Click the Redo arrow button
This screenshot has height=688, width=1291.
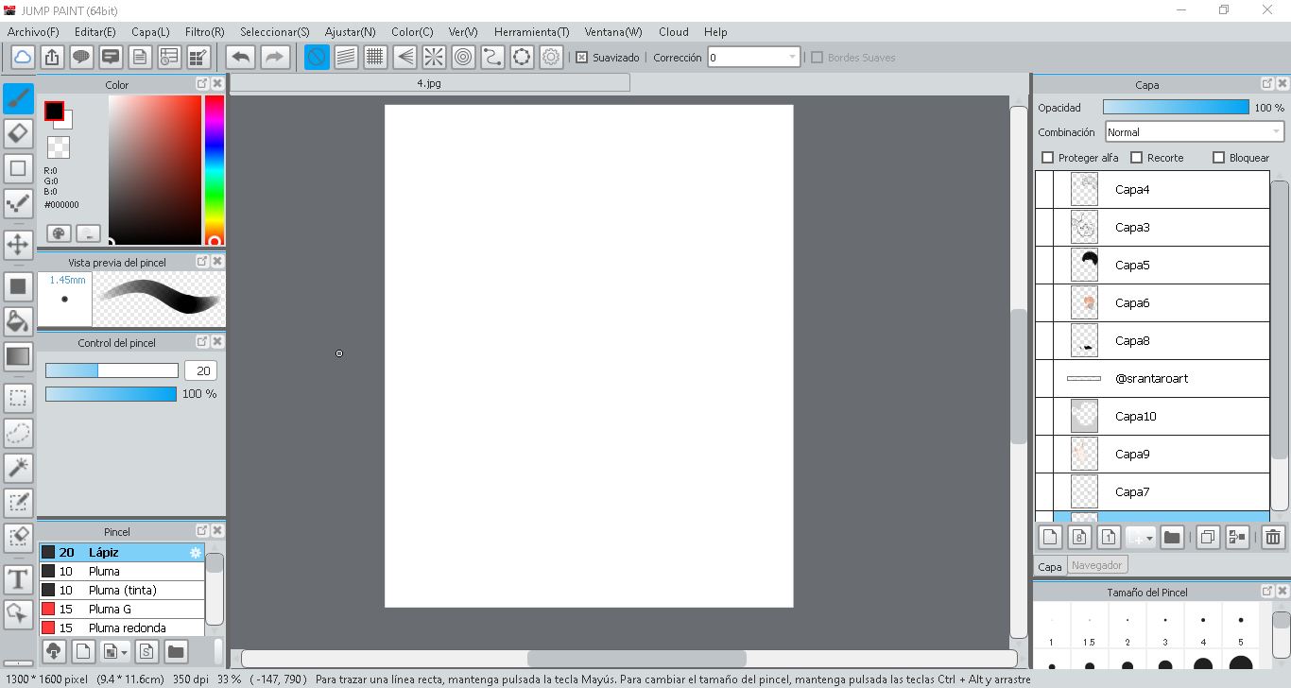(x=274, y=58)
